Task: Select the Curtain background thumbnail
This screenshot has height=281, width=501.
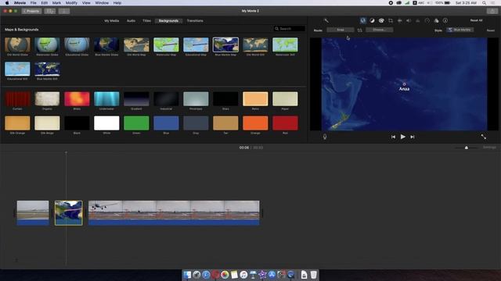Action: pos(17,99)
